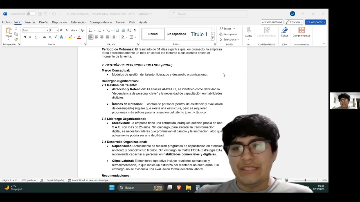Screen dimensions: 360x202
Task: Toggle the Autoguardado switch
Action: (31, 14)
